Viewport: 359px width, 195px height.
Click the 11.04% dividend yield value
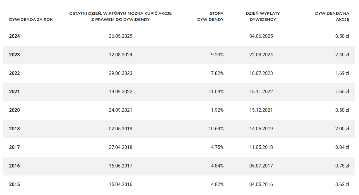[x=216, y=92]
